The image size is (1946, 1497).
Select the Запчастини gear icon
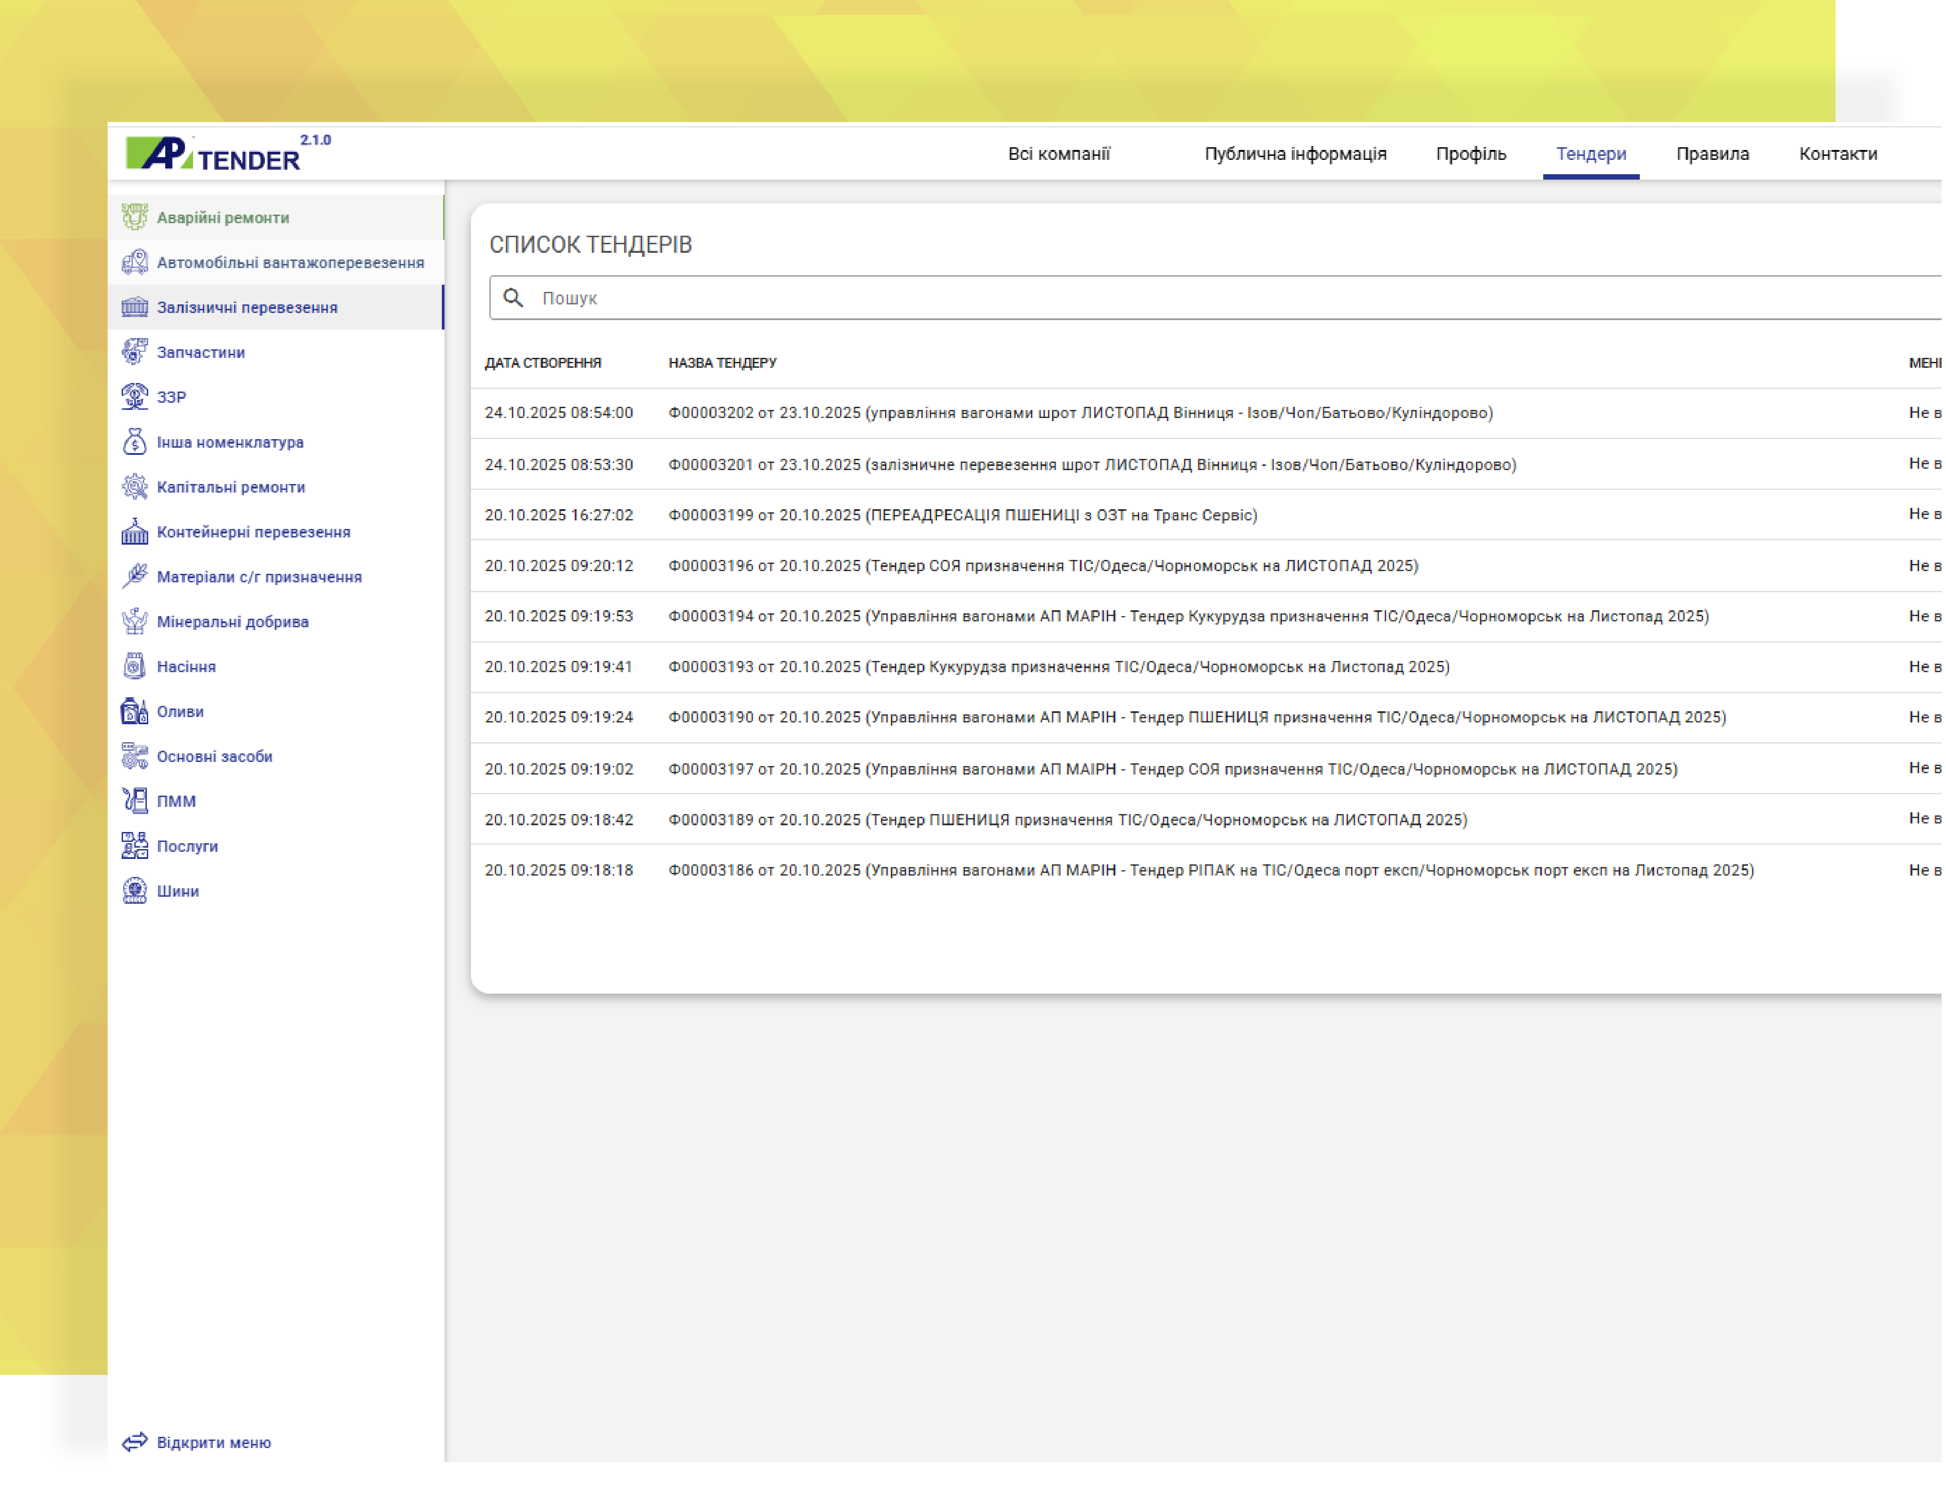click(x=135, y=352)
